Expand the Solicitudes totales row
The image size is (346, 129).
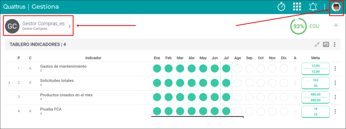[9, 83]
